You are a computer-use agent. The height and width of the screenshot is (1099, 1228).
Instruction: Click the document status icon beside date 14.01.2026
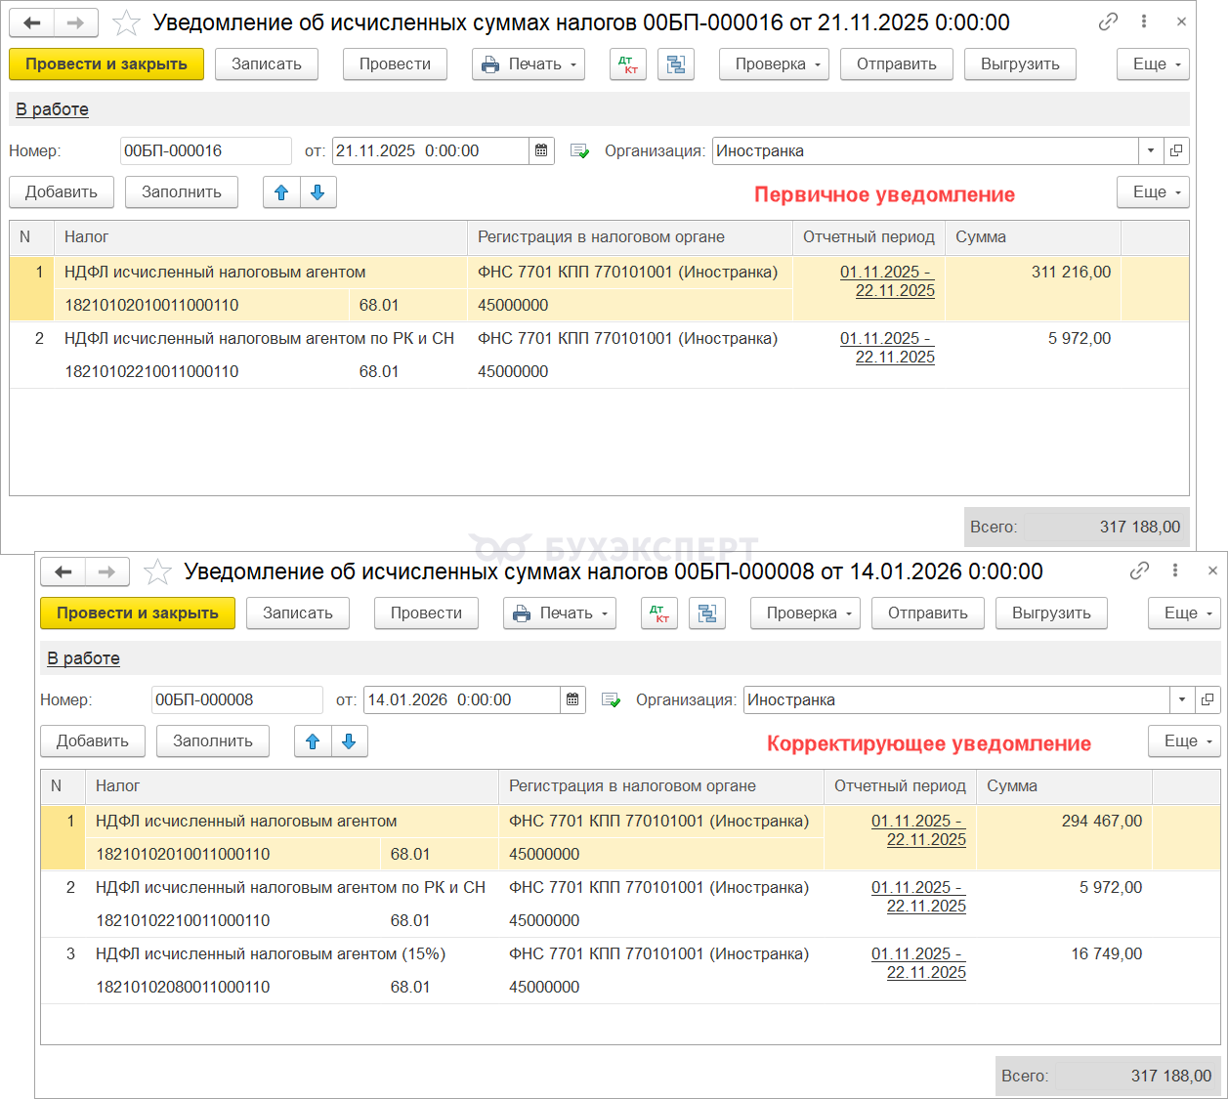(611, 700)
